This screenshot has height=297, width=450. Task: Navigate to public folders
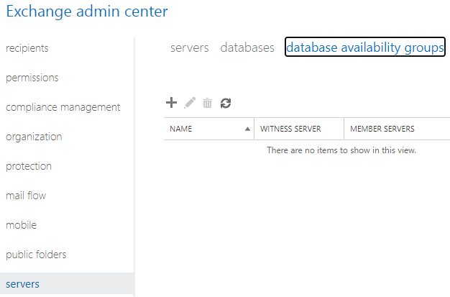(36, 255)
